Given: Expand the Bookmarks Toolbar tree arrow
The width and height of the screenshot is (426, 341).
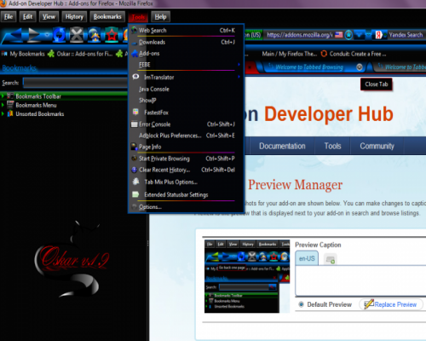Looking at the screenshot, I should [3, 96].
